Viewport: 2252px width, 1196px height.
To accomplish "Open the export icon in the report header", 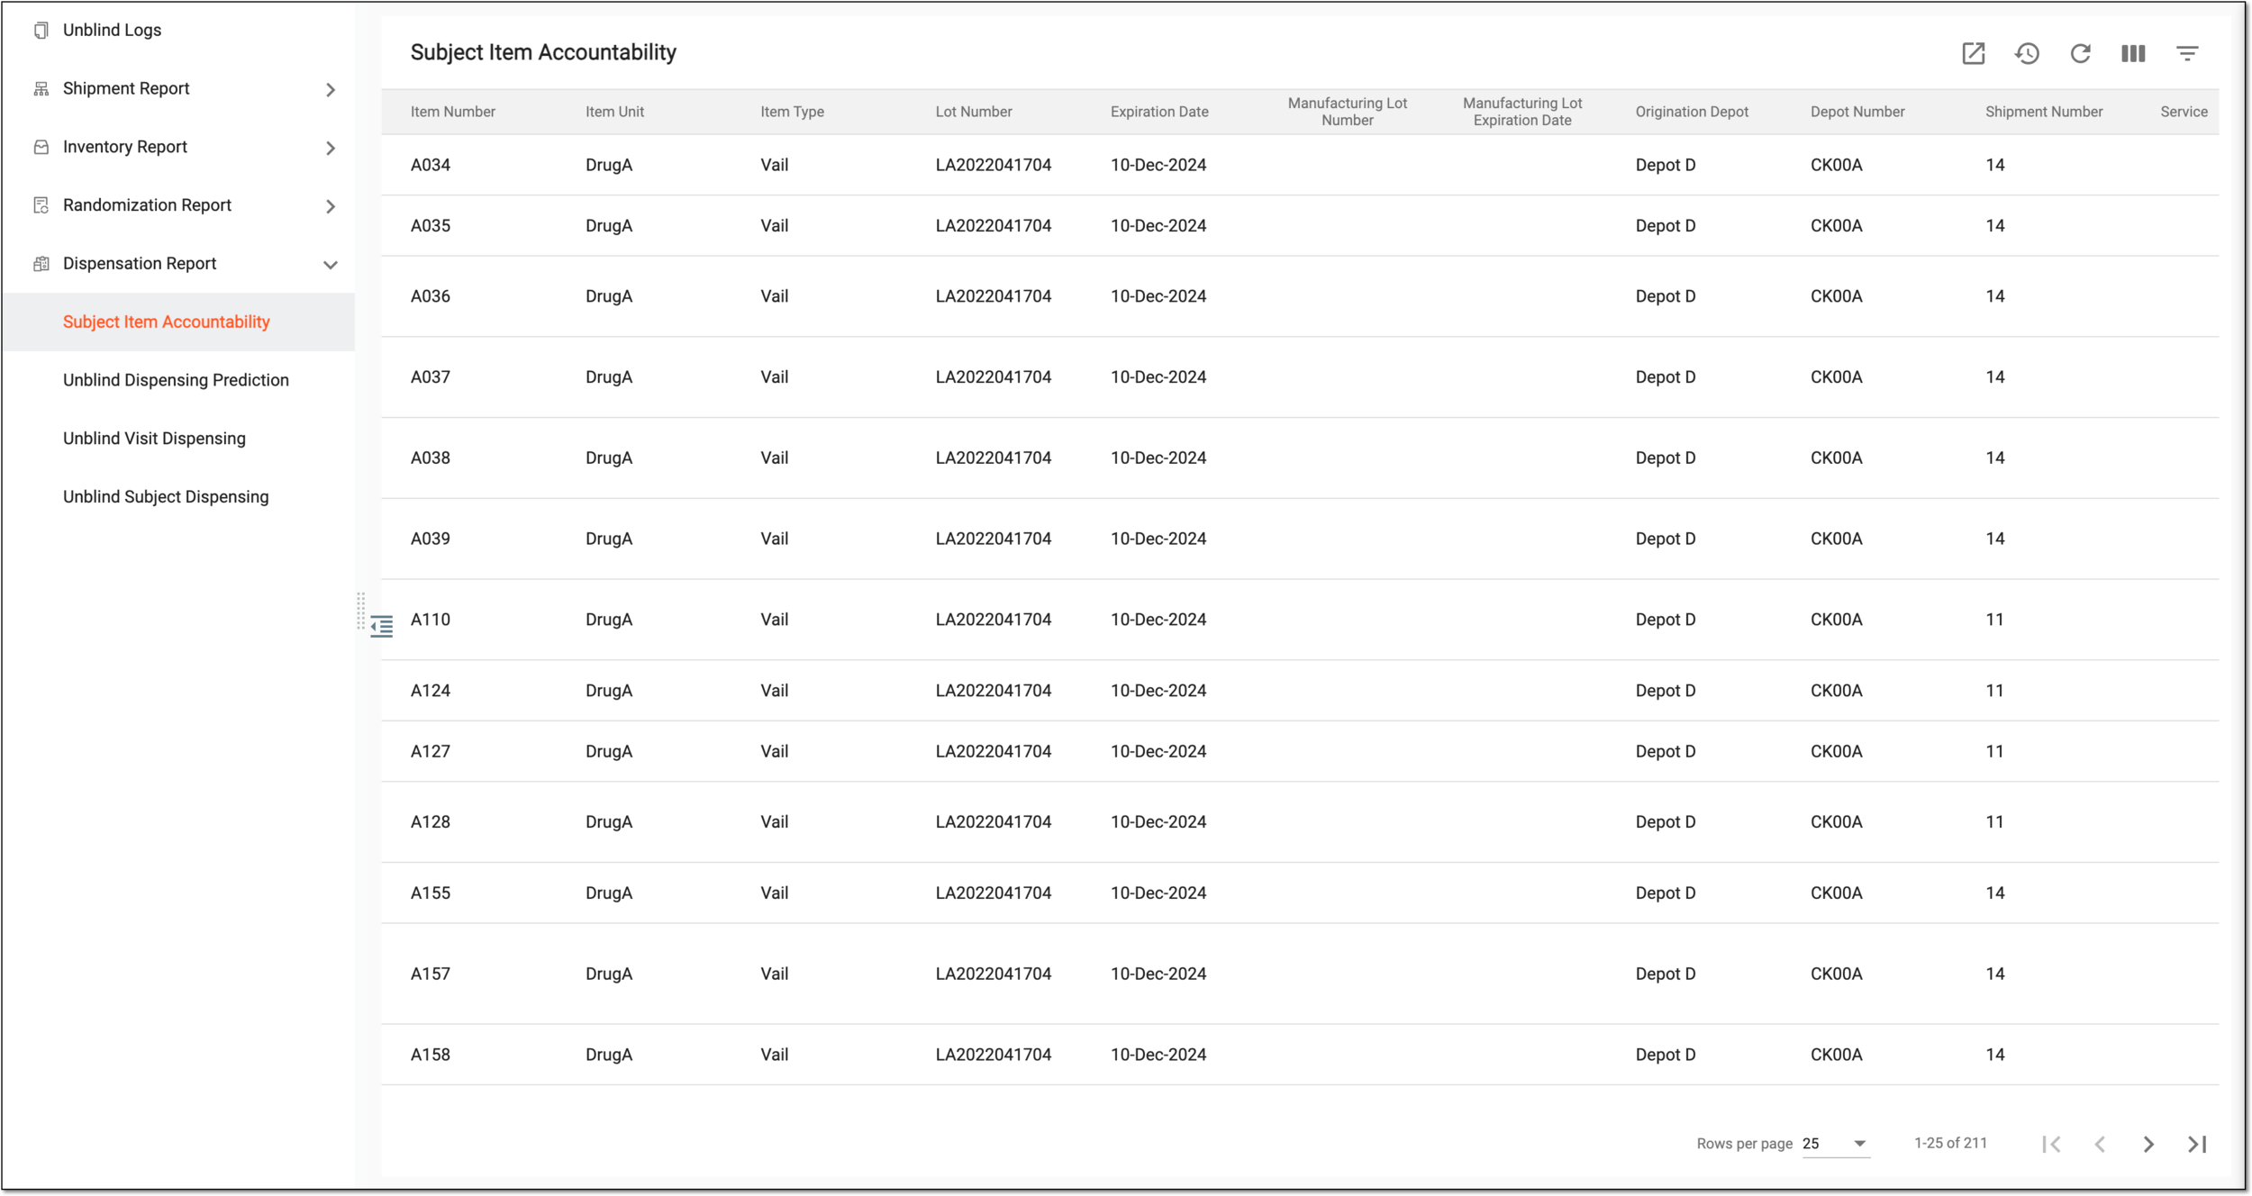I will [1974, 53].
